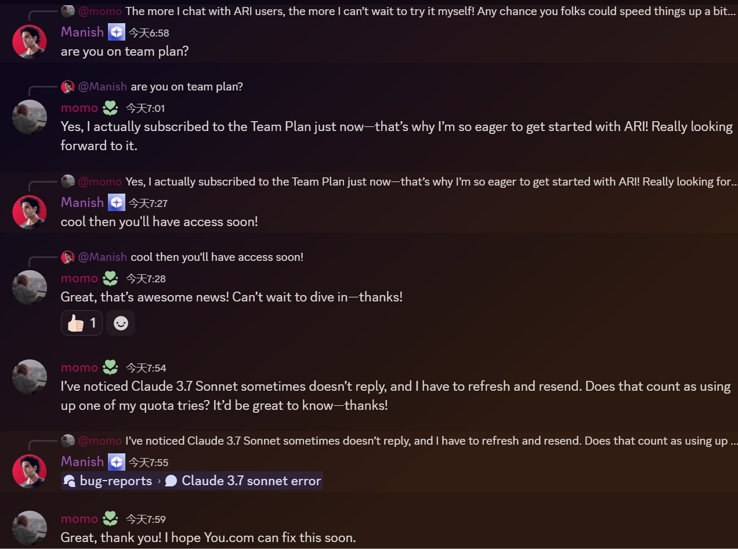Click @momo mention in "I've noticed Claude" reply preview
The height and width of the screenshot is (549, 738).
click(x=100, y=441)
